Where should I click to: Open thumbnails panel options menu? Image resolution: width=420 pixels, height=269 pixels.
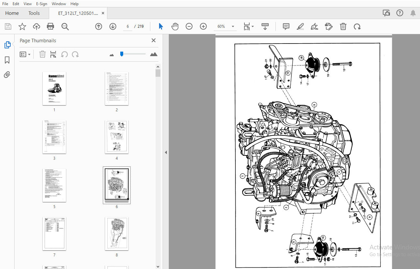tap(25, 54)
